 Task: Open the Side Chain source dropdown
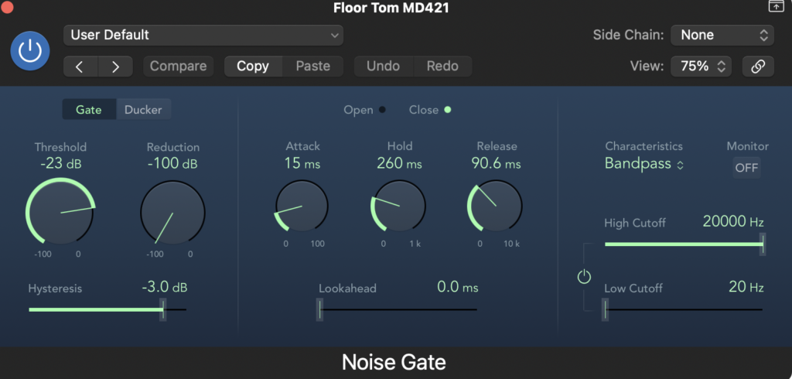pyautogui.click(x=722, y=35)
